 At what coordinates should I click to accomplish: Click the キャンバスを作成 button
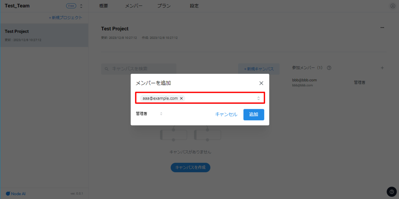pos(191,168)
